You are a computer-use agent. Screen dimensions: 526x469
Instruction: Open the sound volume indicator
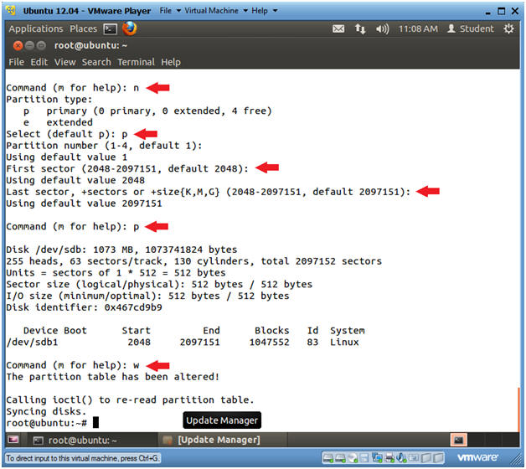click(382, 28)
